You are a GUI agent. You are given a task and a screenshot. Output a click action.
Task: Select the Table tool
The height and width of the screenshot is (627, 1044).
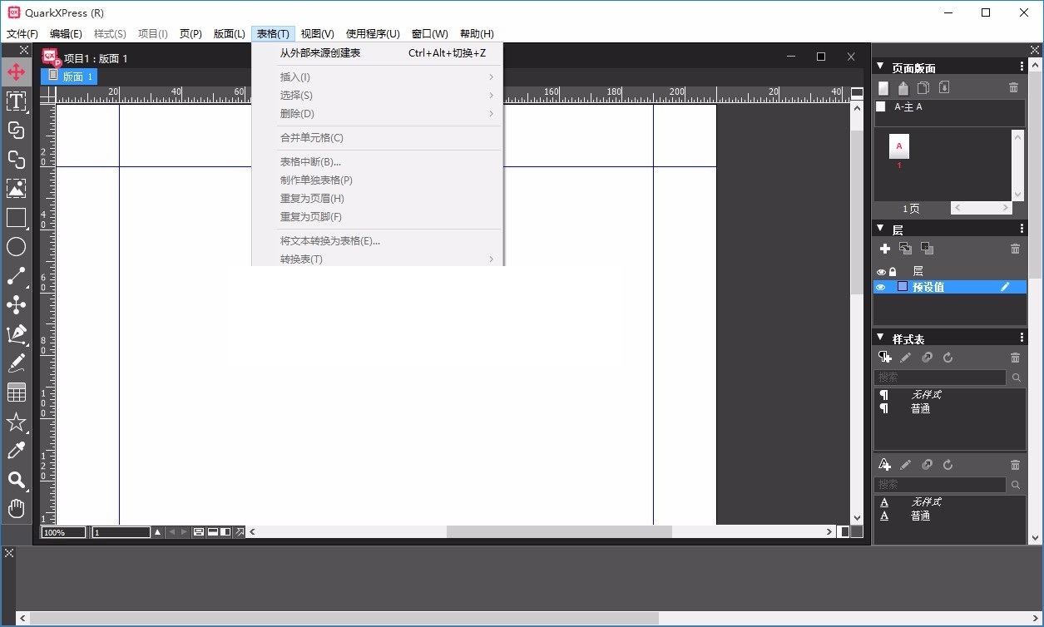tap(16, 392)
